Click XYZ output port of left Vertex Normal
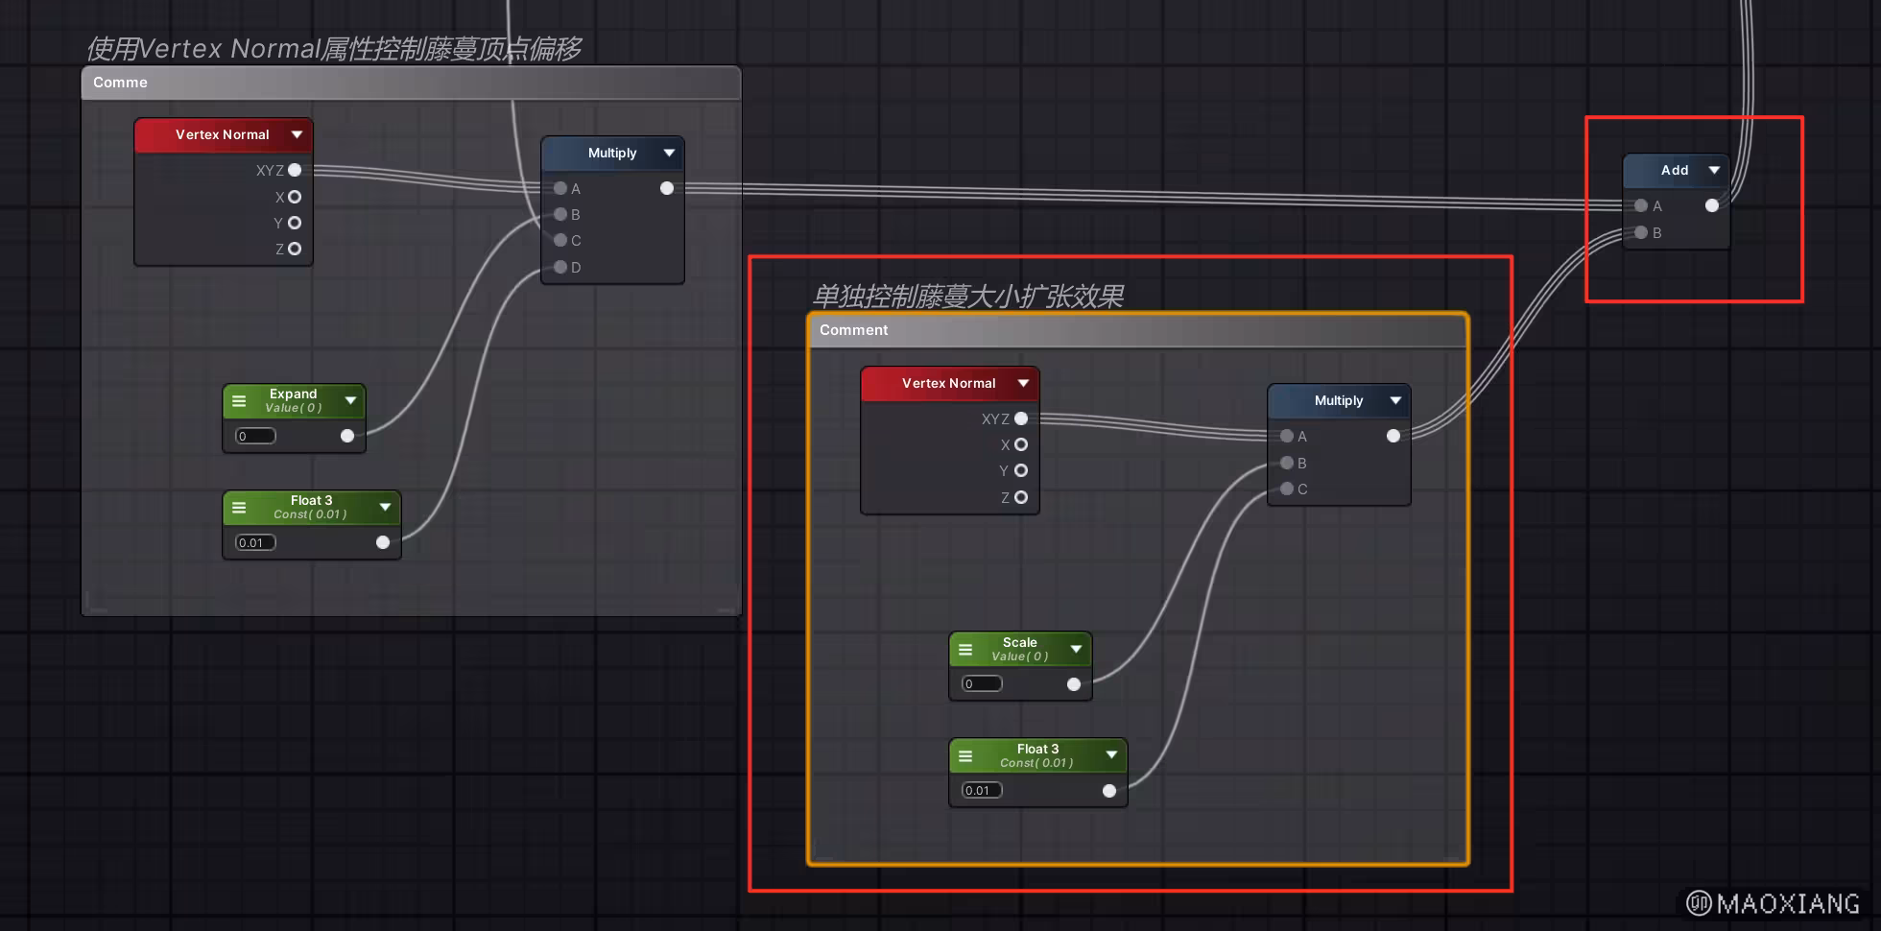This screenshot has width=1881, height=931. click(x=295, y=170)
